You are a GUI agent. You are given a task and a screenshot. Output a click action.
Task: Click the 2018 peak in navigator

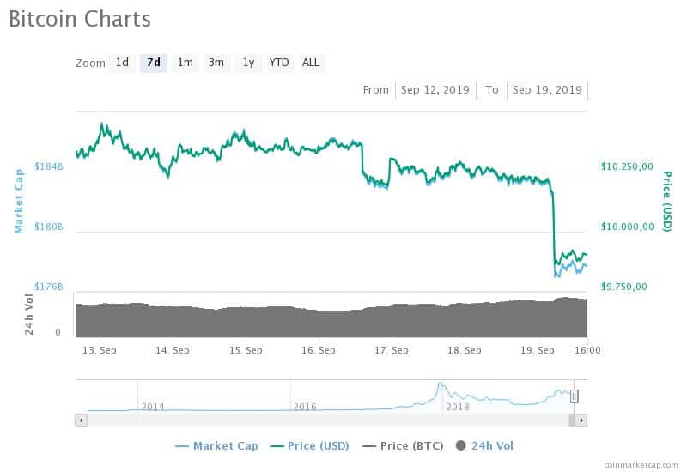click(x=440, y=384)
